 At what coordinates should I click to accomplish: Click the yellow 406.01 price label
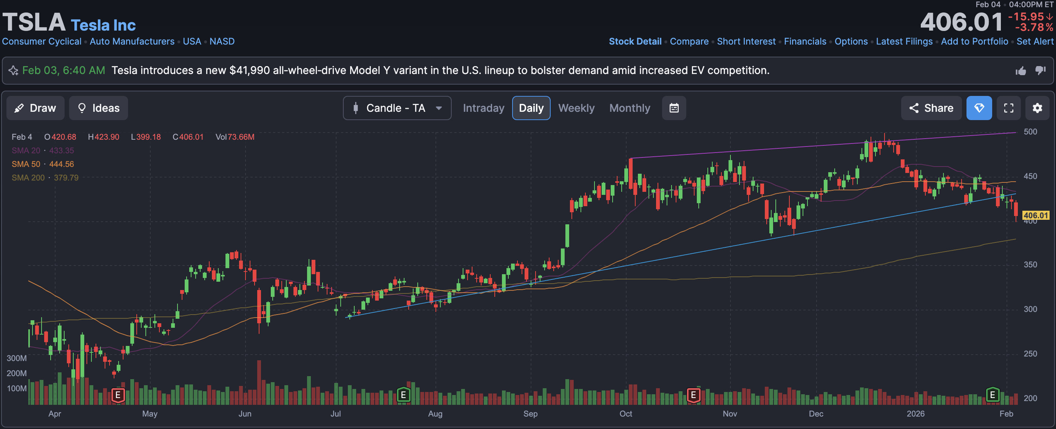click(1035, 215)
